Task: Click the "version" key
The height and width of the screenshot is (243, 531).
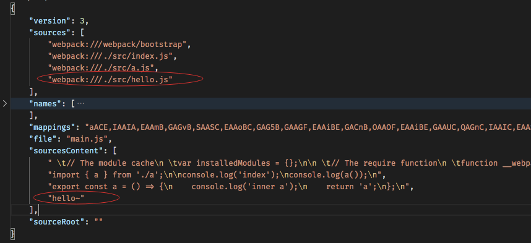Action: [50, 20]
